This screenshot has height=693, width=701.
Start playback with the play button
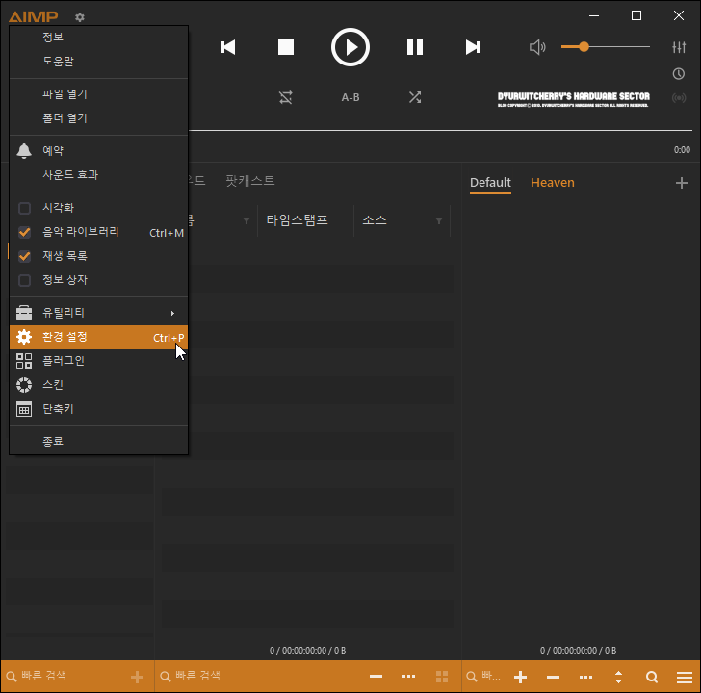[350, 47]
